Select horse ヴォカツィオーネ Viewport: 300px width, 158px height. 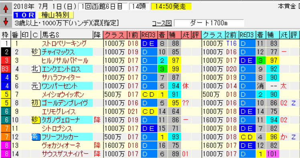click(67, 146)
